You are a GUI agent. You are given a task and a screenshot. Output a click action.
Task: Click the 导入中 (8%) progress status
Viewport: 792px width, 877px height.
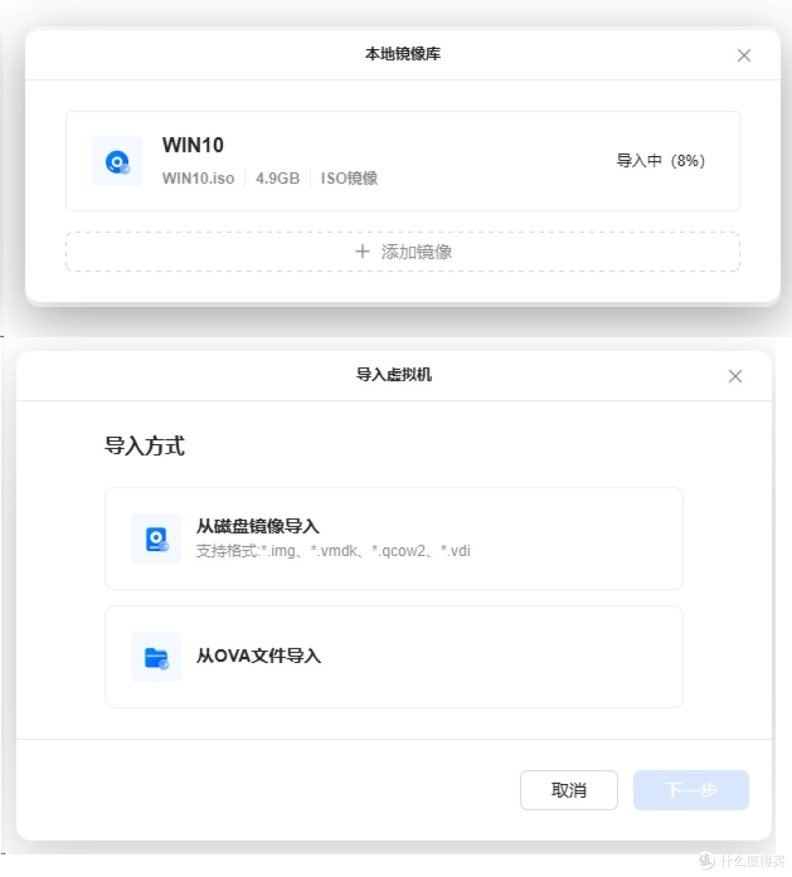[661, 161]
